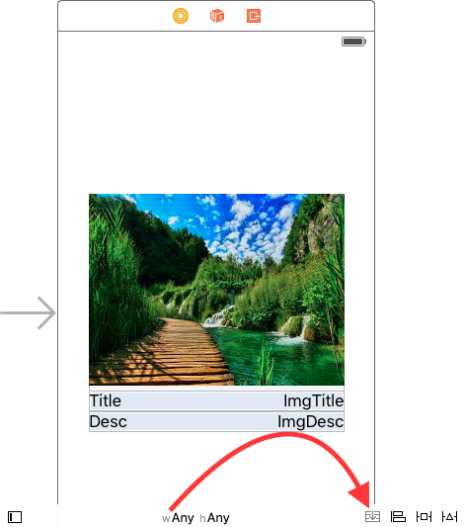Select the yellow View Controller icon
464x527 pixels.
point(181,16)
